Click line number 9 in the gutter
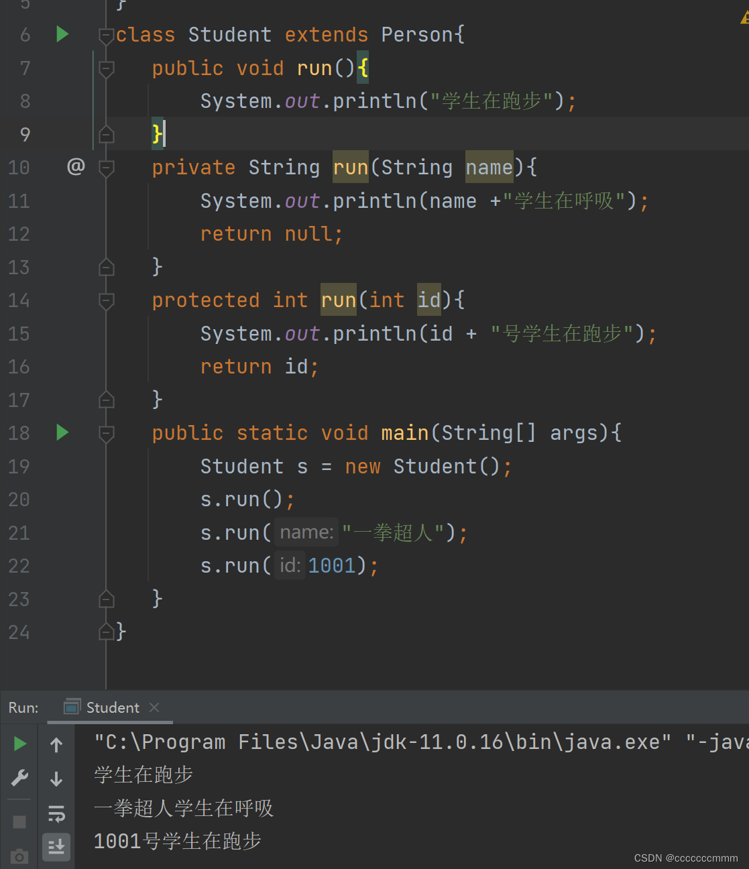This screenshot has height=869, width=749. 25,134
